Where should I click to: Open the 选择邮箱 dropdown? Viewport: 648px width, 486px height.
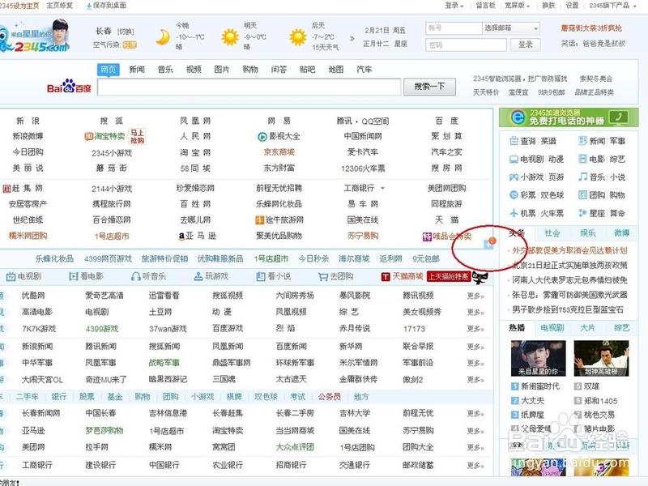point(511,28)
